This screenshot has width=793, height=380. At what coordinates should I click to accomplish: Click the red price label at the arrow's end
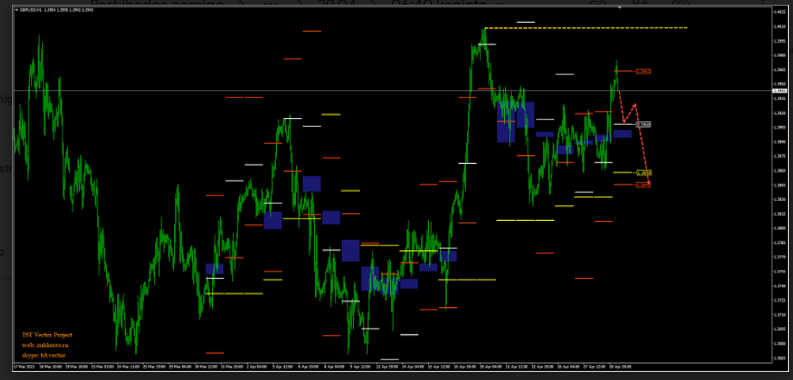(x=645, y=184)
